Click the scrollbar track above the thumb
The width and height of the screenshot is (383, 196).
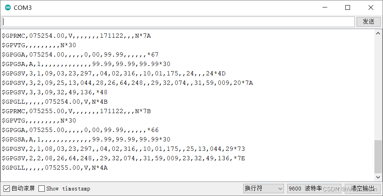point(378,88)
